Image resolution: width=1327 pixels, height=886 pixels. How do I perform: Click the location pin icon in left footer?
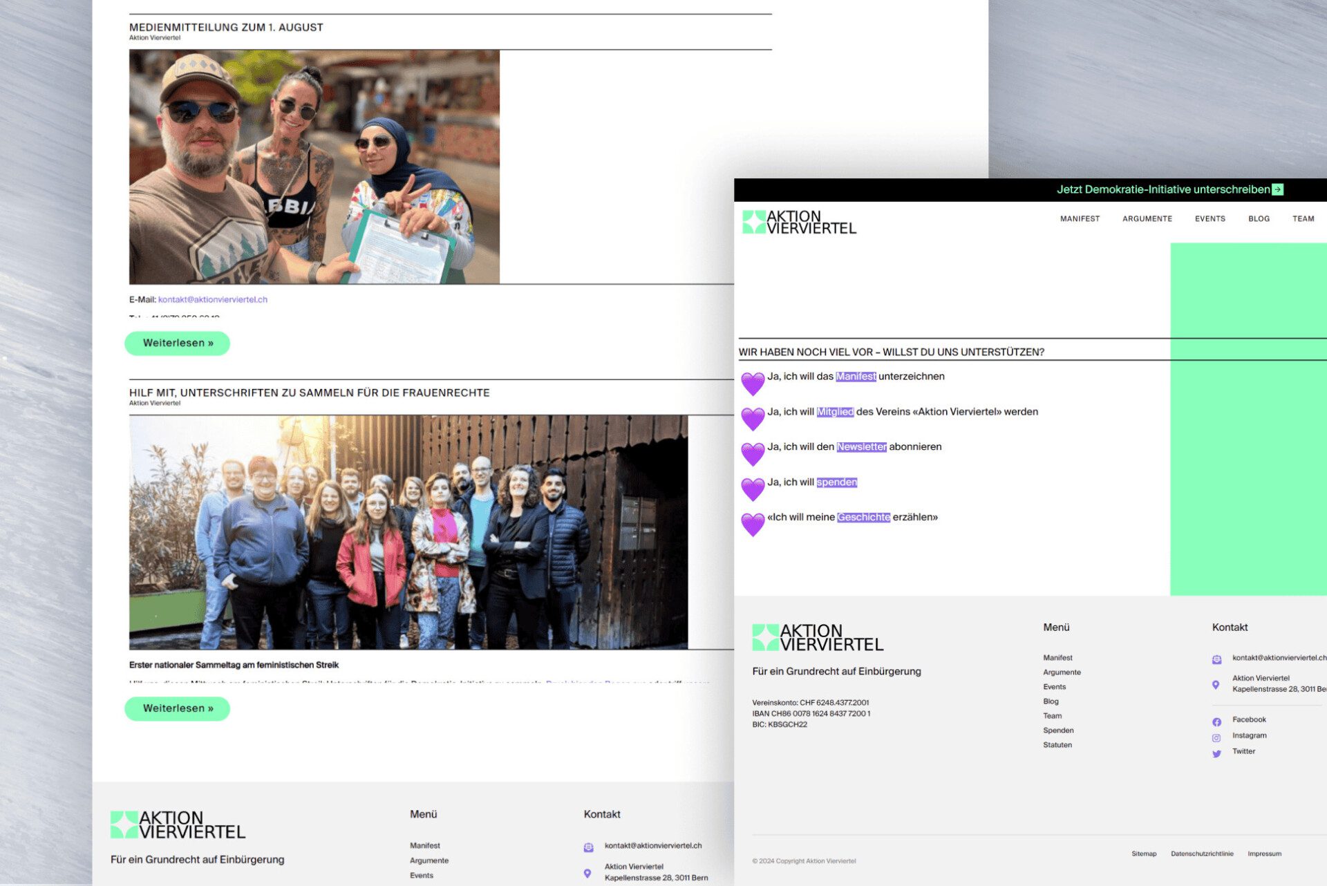click(587, 873)
